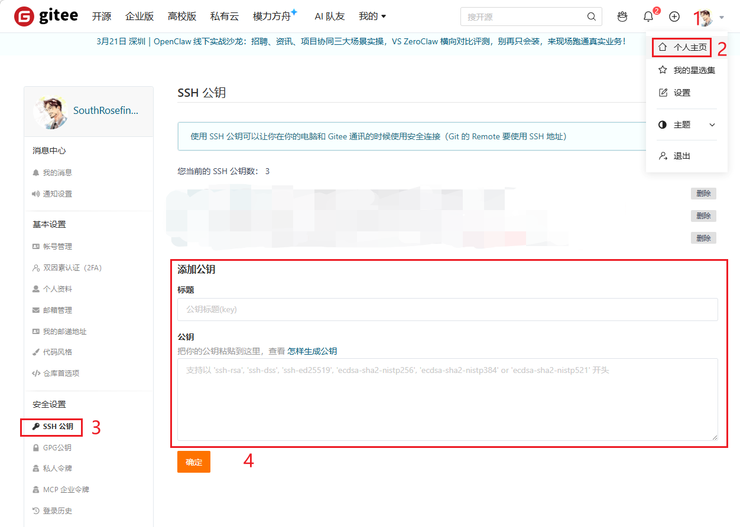Click the envelope icon beside 邮箱管理
Image resolution: width=740 pixels, height=527 pixels.
(x=36, y=310)
